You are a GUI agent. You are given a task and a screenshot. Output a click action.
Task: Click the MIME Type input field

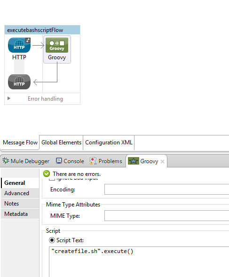166,215
